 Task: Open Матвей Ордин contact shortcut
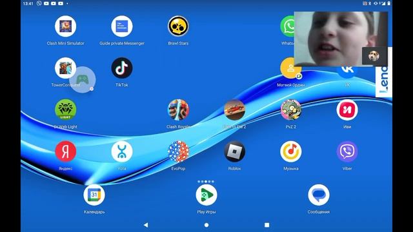tap(291, 69)
